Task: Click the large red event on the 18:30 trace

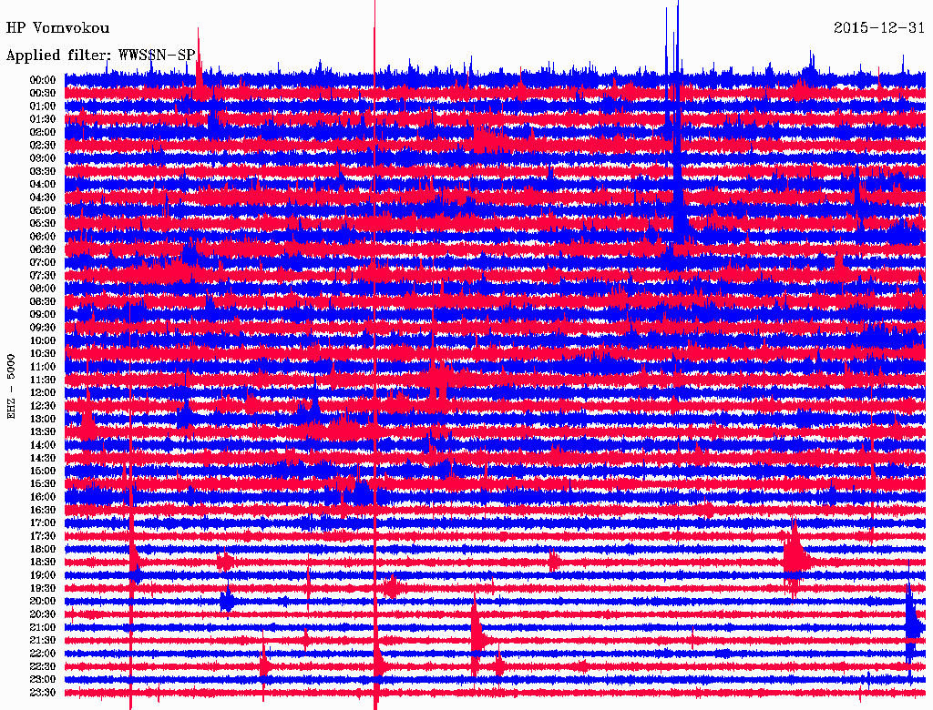Action: pos(797,559)
